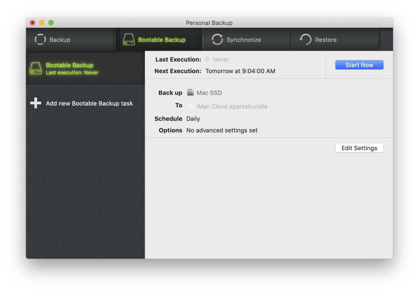Click the Synchronize arrows icon
The height and width of the screenshot is (293, 419).
[217, 40]
